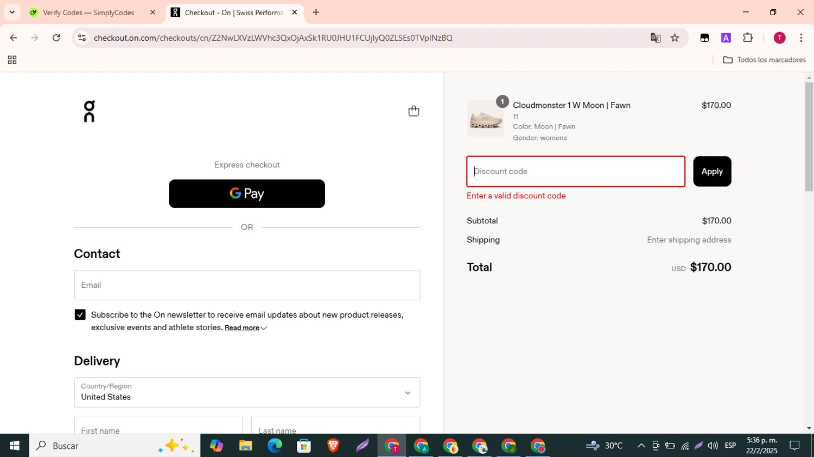Click the Last name field
This screenshot has height=457, width=814.
coord(335,425)
